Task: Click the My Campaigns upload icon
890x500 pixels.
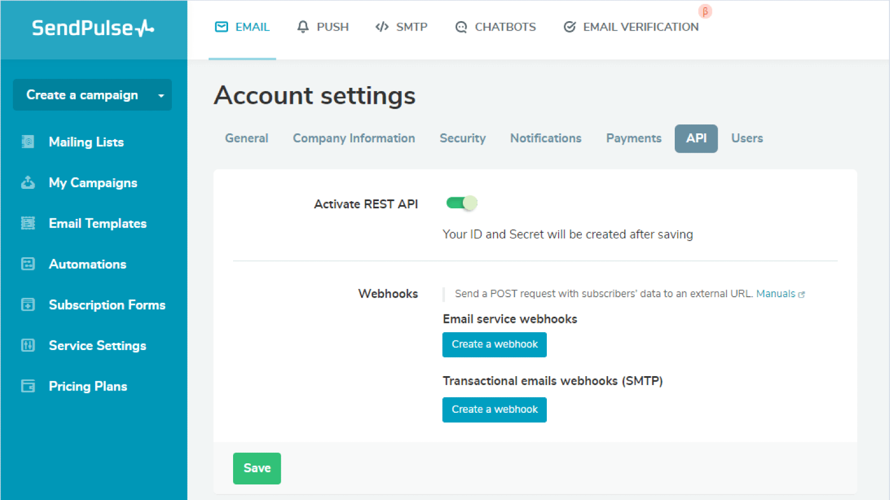Action: coord(28,183)
